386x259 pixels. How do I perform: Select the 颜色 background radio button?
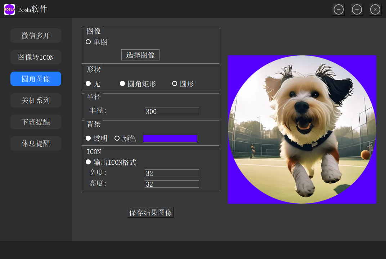coord(117,138)
